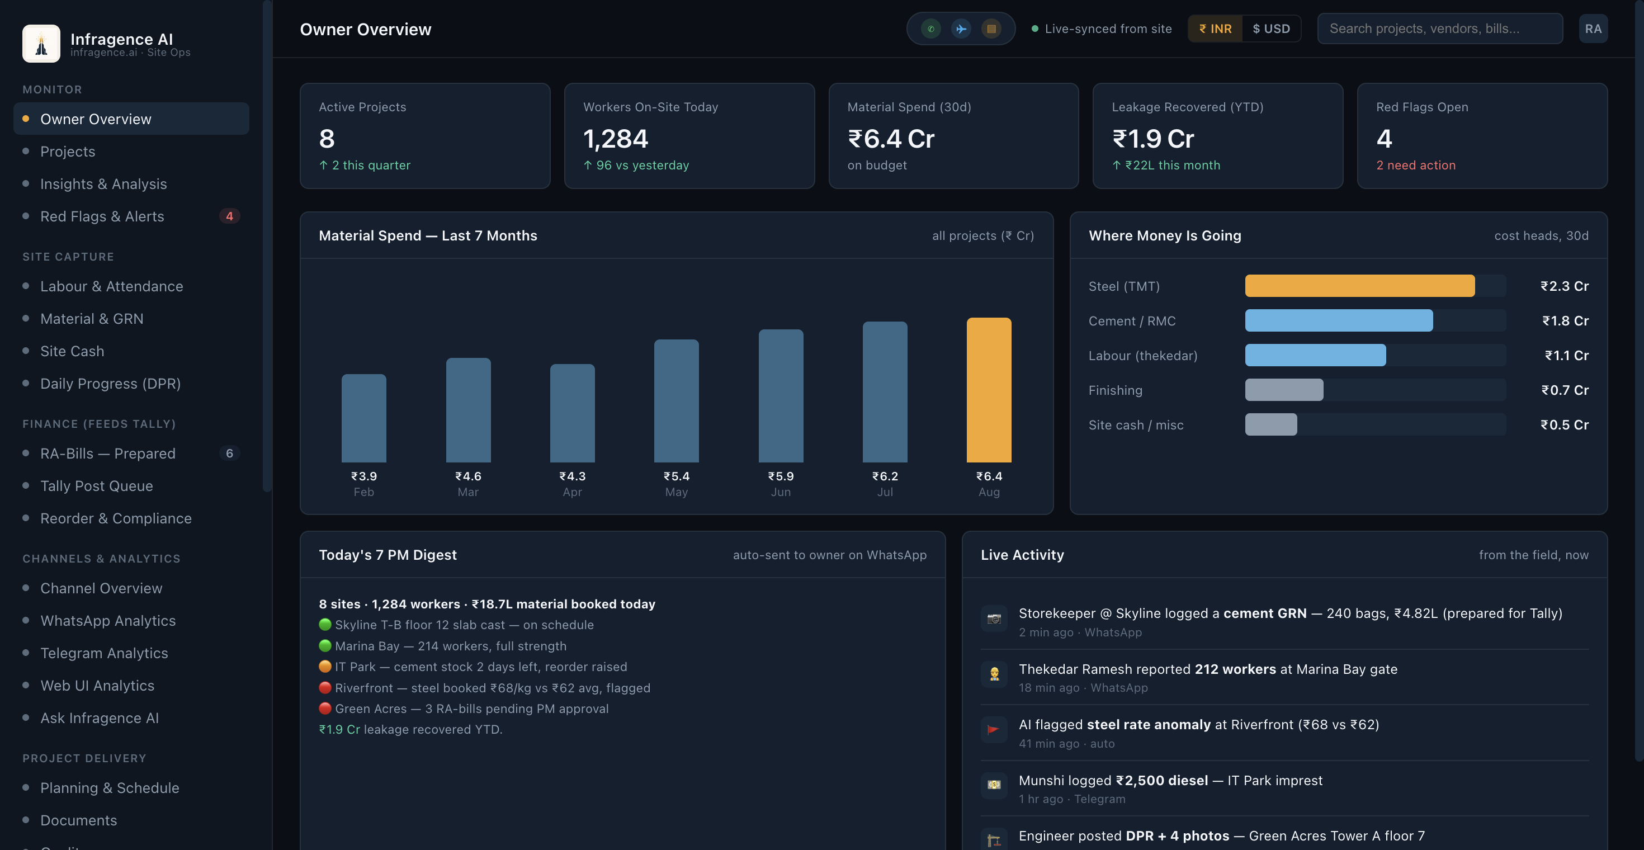Open Telegram Analytics
Screen dimensions: 1644x850
(x=131, y=653)
